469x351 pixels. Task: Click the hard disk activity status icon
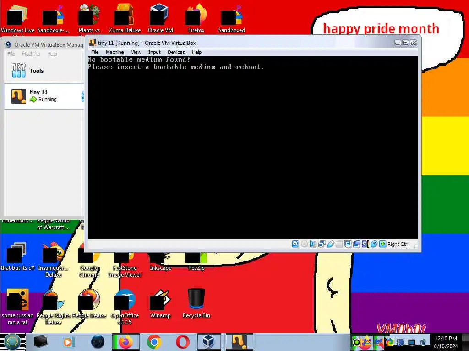click(295, 244)
